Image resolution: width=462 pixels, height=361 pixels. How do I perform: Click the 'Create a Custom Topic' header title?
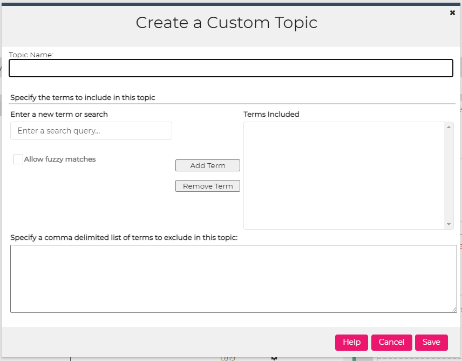pyautogui.click(x=226, y=23)
